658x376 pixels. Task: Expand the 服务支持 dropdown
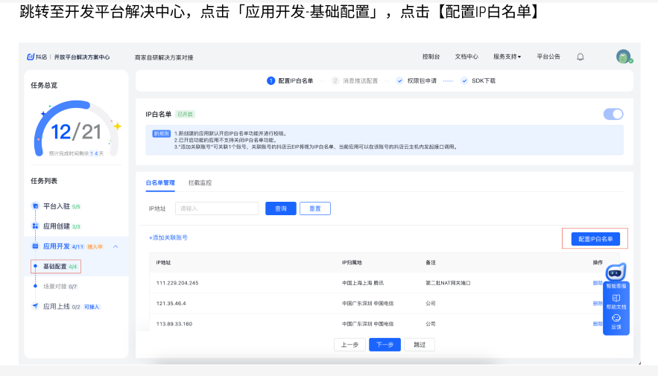click(x=507, y=57)
